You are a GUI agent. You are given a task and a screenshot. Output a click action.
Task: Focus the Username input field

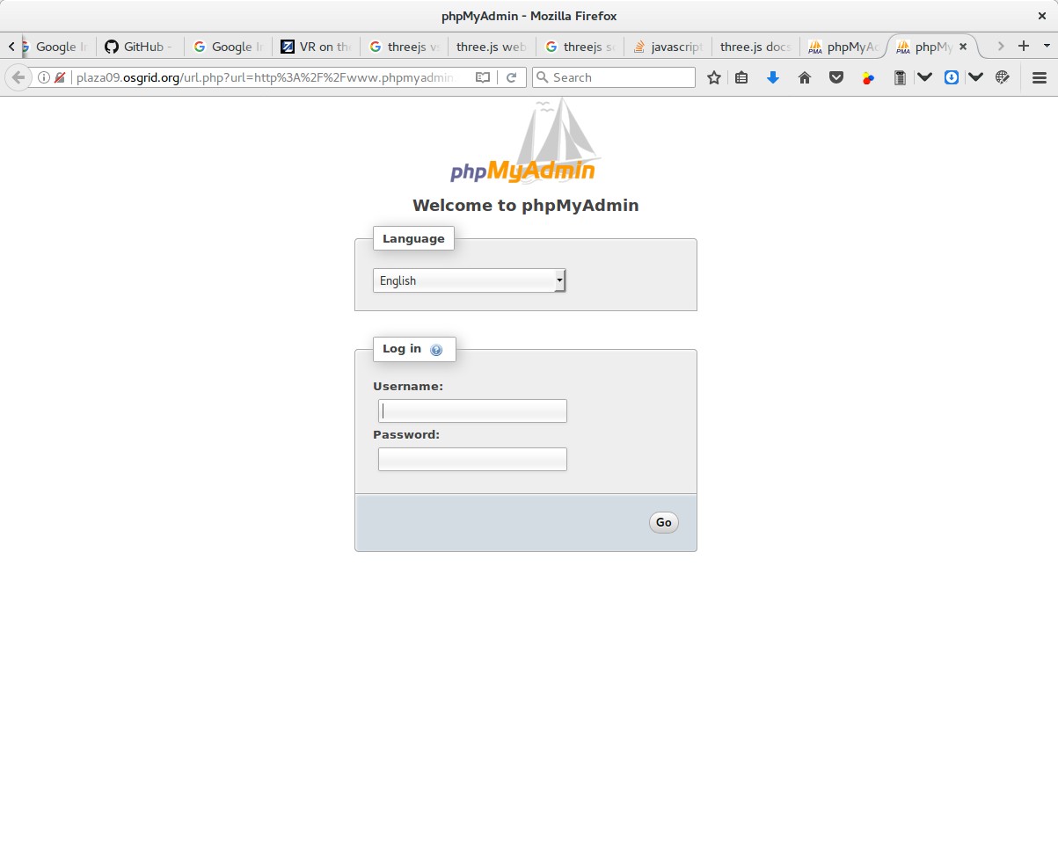pos(472,411)
